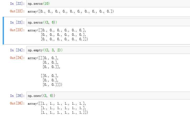190x117 pixels.
Task: Click the In [24] prompt label
Action: [x=17, y=50]
